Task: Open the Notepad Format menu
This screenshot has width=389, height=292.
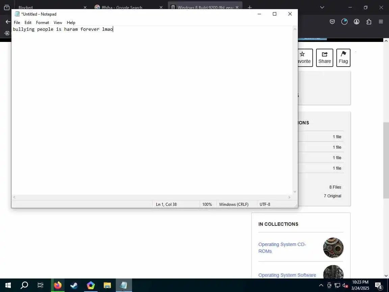Action: tap(43, 23)
